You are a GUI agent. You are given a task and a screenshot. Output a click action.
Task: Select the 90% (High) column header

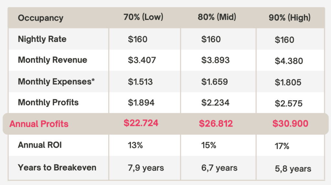(289, 18)
